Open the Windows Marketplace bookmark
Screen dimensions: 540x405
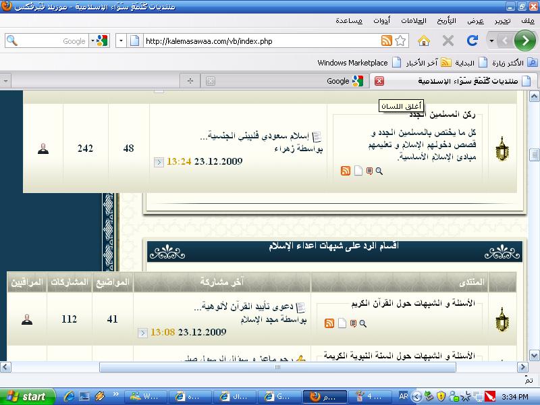(352, 63)
